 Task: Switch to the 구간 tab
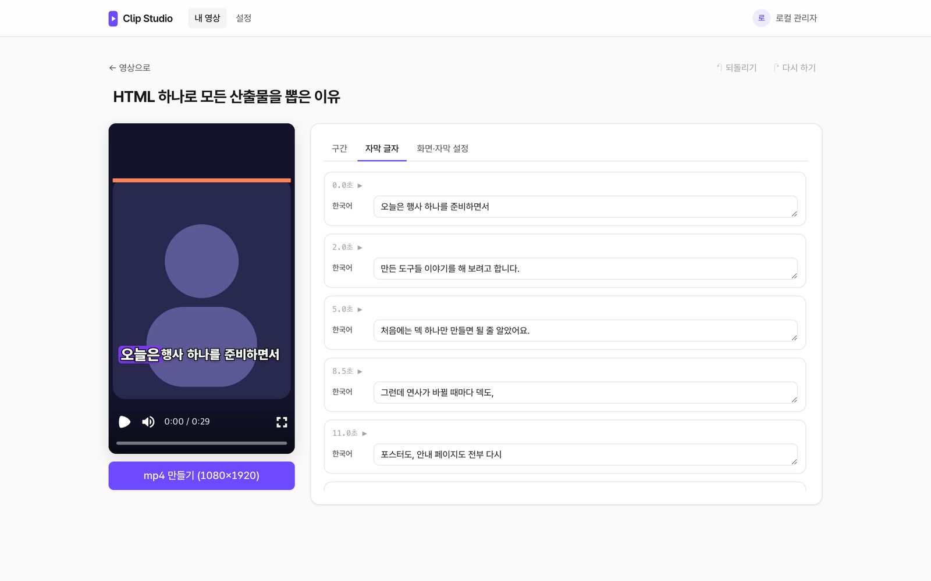click(x=339, y=149)
